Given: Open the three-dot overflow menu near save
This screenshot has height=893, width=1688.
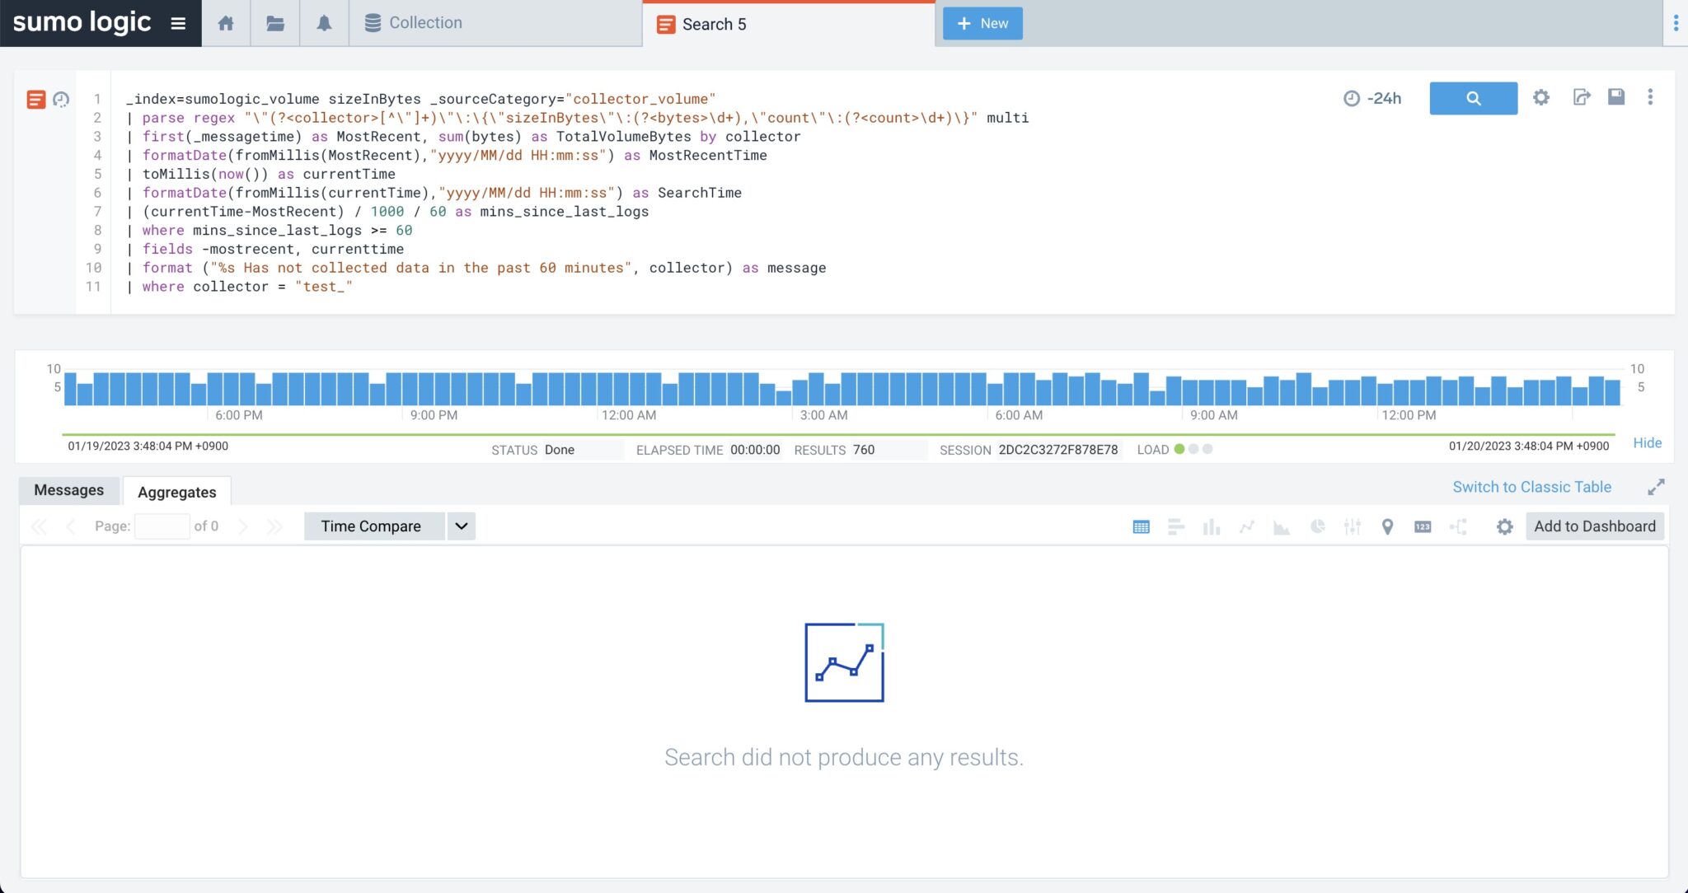Looking at the screenshot, I should coord(1649,97).
